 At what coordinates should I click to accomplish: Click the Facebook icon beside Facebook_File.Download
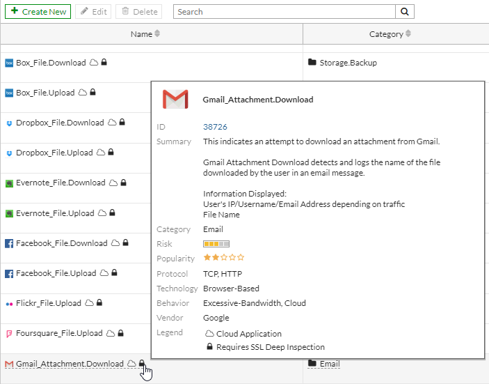(9, 243)
